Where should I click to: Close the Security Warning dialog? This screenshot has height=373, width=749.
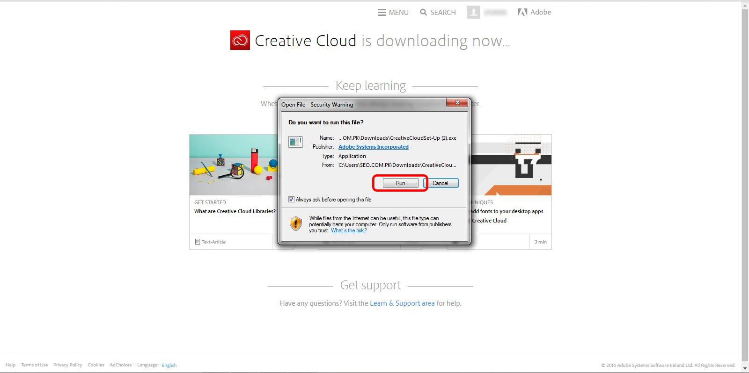[x=457, y=103]
